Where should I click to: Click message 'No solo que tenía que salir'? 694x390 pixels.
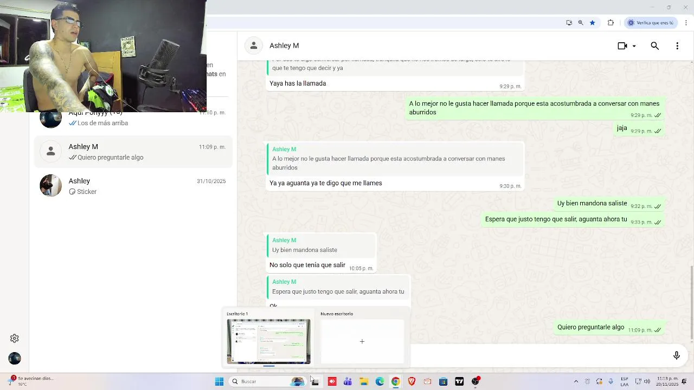coord(307,265)
